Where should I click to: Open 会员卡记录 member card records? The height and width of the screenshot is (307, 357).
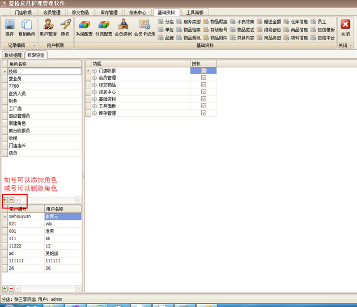[144, 26]
